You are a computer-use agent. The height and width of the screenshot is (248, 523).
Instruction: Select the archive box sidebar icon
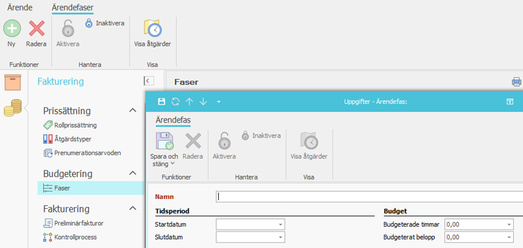[13, 83]
